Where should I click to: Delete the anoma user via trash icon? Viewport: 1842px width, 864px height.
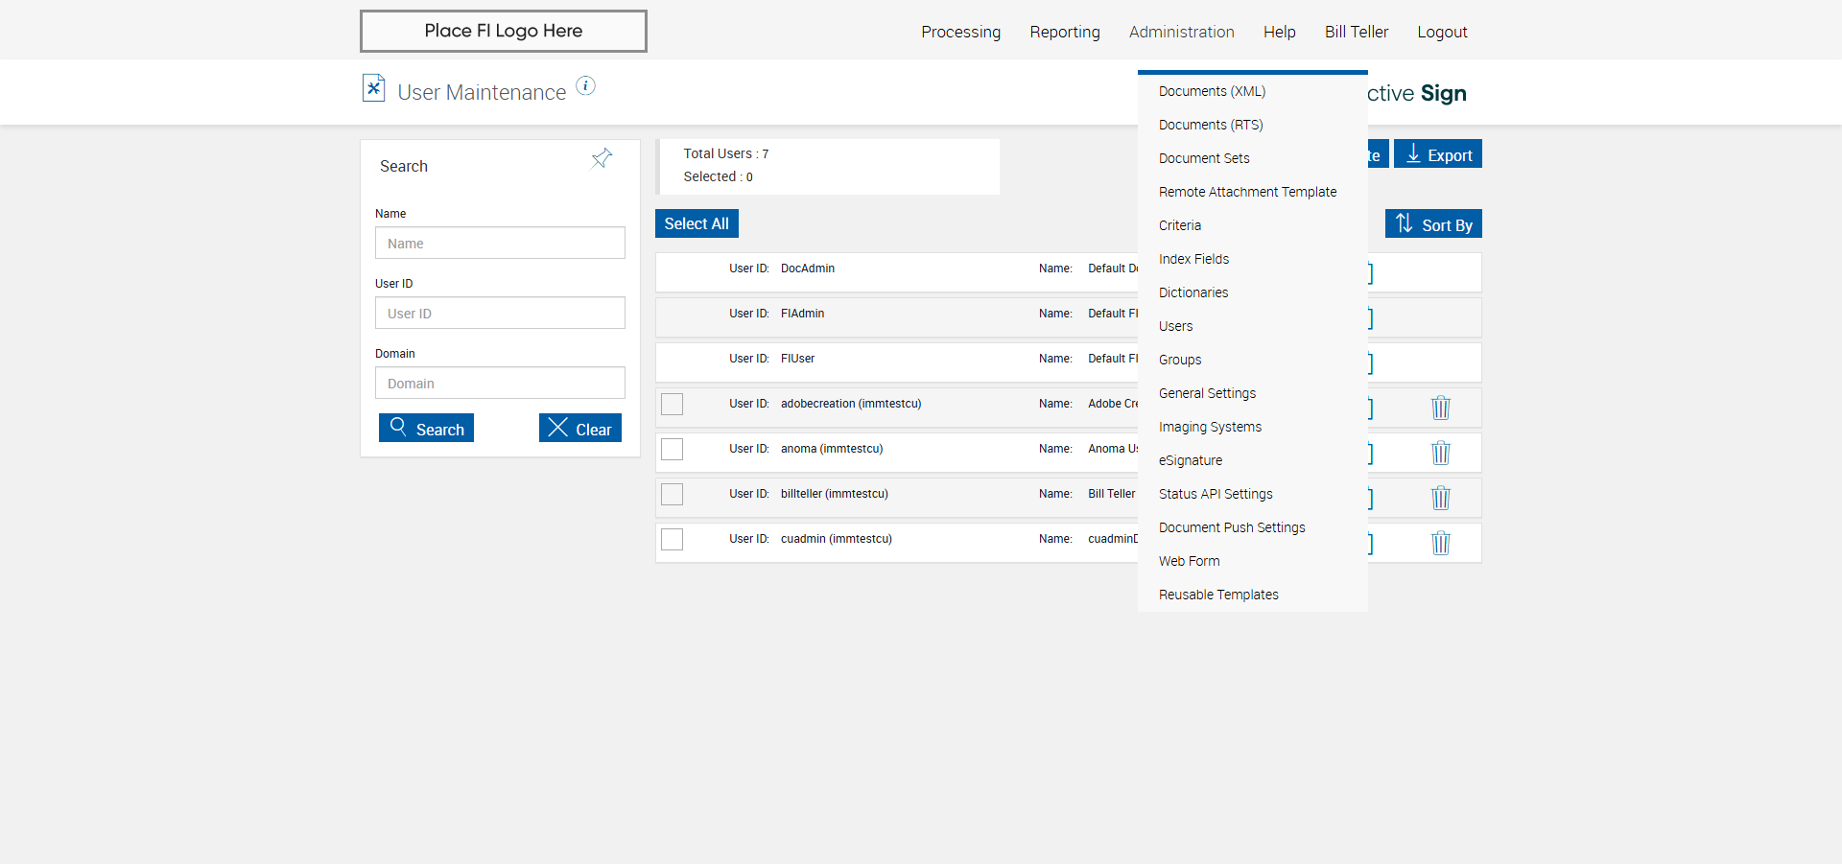click(x=1440, y=453)
